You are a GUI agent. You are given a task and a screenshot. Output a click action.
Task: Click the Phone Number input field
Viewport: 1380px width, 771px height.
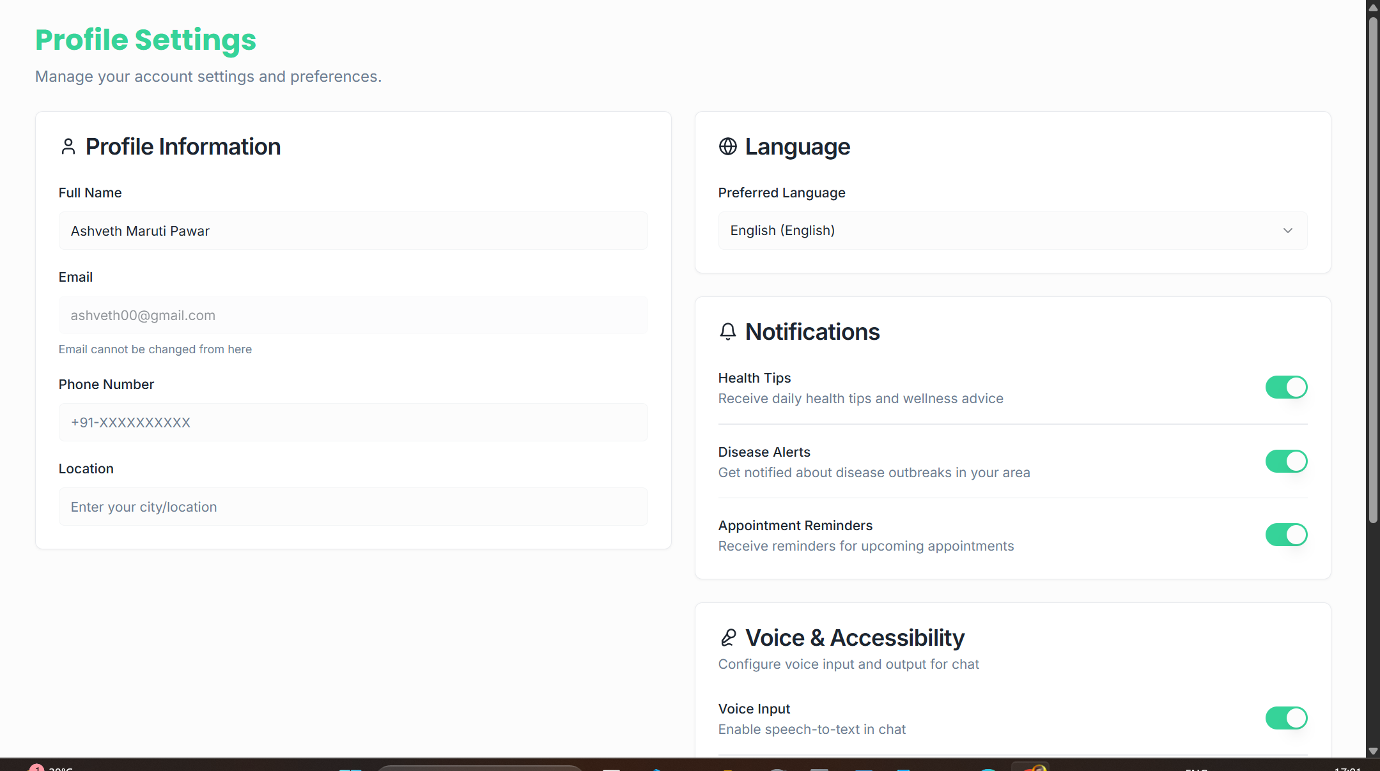tap(353, 422)
